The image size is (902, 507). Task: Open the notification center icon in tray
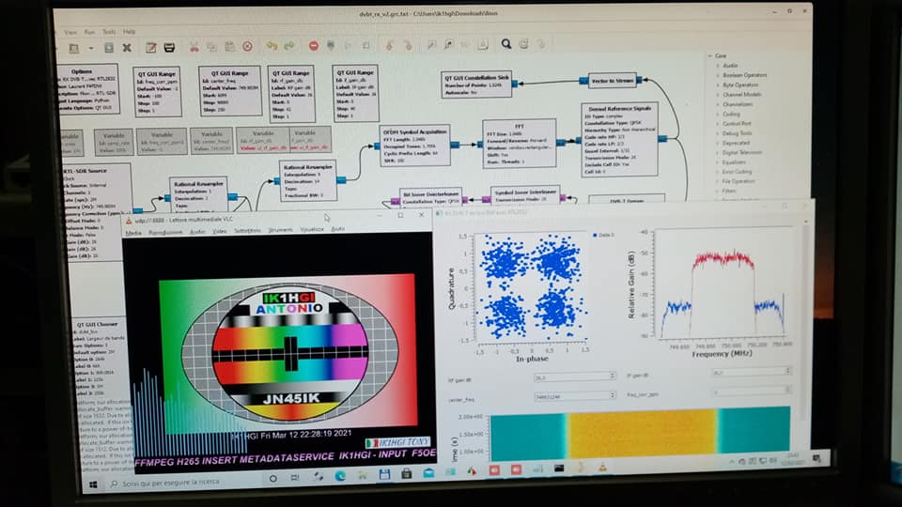click(816, 458)
